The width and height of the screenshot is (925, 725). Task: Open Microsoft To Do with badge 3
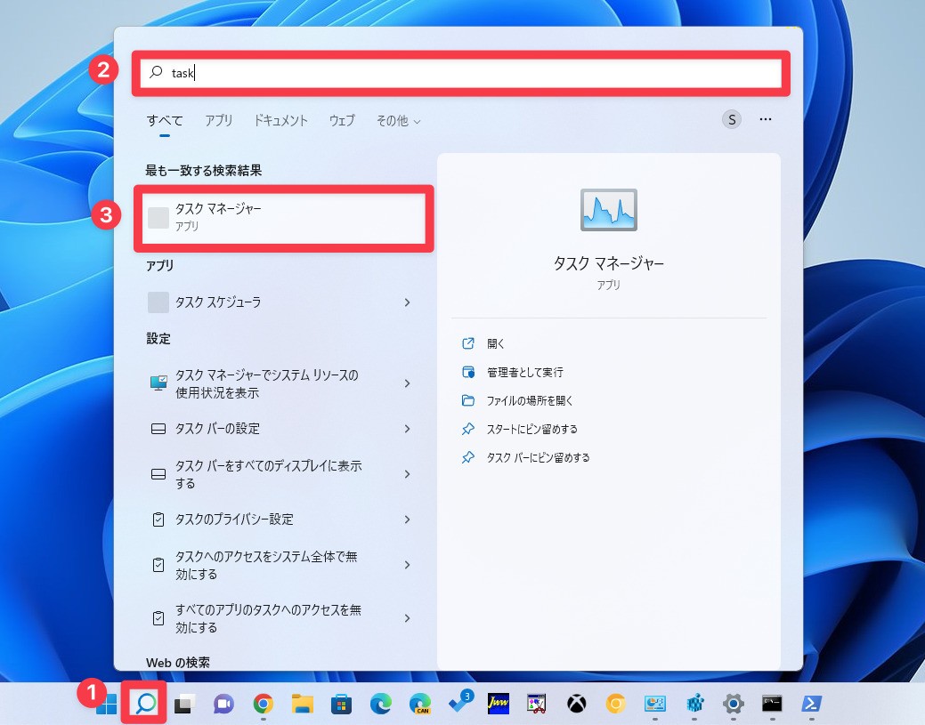[460, 702]
